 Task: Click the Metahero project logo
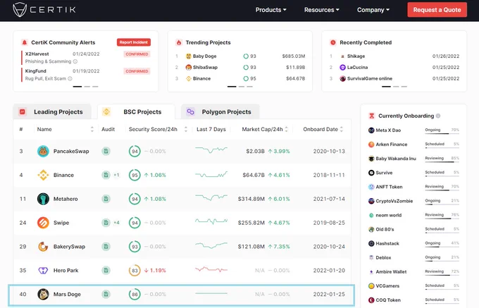[x=43, y=199]
